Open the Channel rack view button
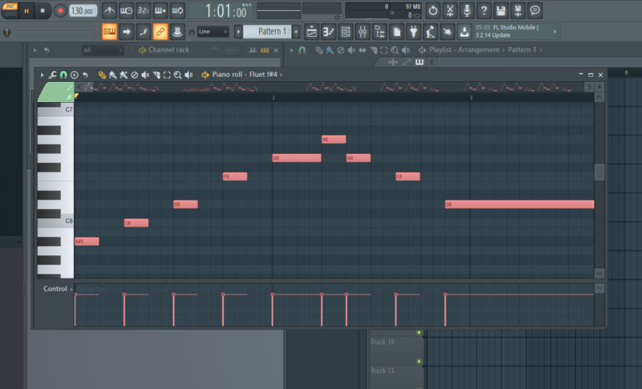This screenshot has height=389, width=642. (345, 32)
